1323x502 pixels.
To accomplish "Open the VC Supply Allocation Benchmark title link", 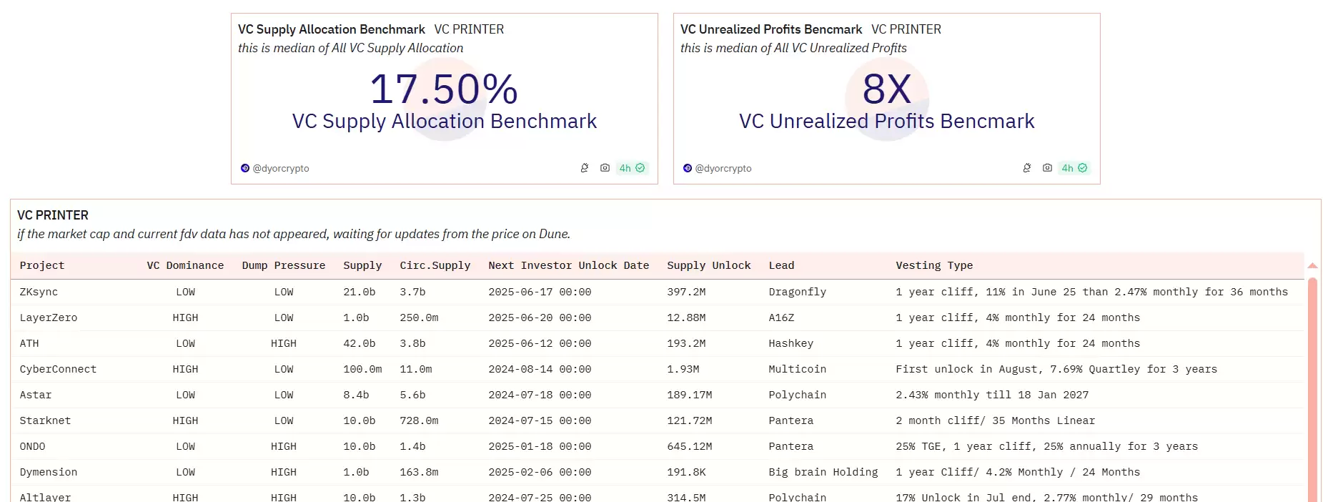I will (x=332, y=29).
